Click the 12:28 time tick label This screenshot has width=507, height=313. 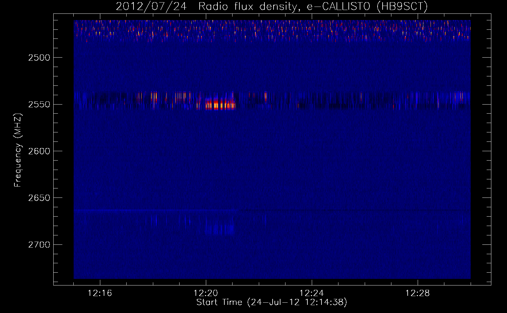pos(418,293)
